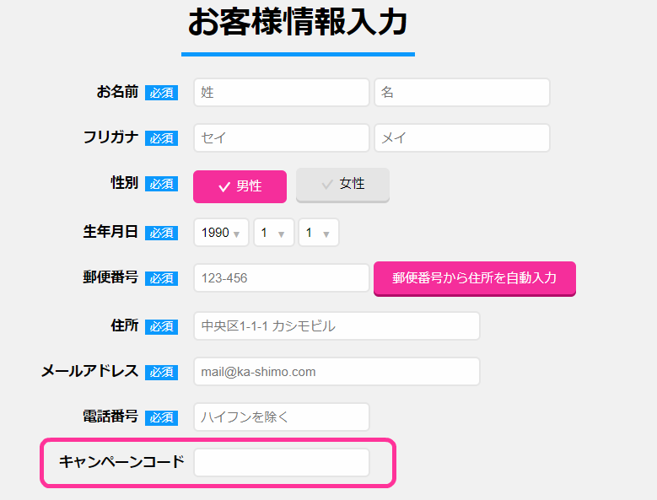The height and width of the screenshot is (500, 657).
Task: Open the birth month dropdown
Action: [x=273, y=233]
